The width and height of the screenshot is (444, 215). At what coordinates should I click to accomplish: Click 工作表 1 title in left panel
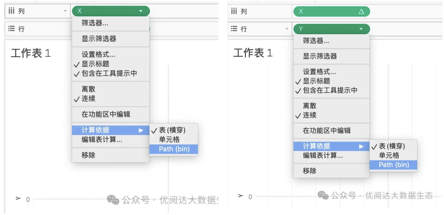pyautogui.click(x=31, y=53)
